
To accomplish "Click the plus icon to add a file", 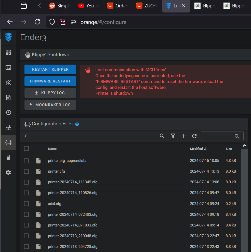I will click(x=183, y=136).
